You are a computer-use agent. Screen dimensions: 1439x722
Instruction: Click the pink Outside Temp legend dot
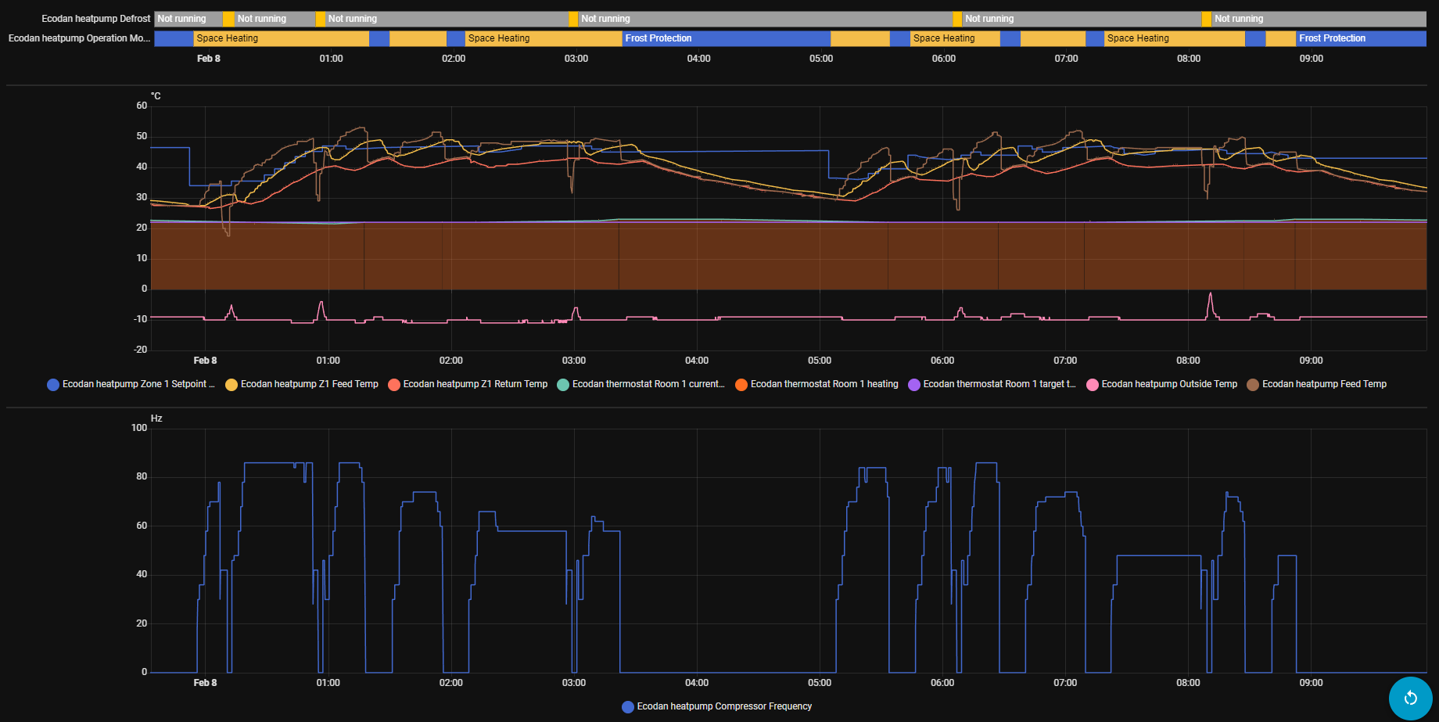pos(1093,385)
